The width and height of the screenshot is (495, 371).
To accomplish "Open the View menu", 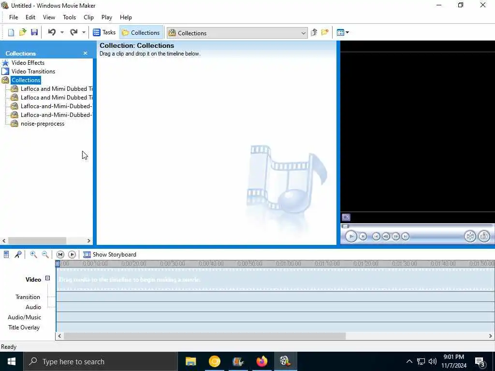I will 49,17.
